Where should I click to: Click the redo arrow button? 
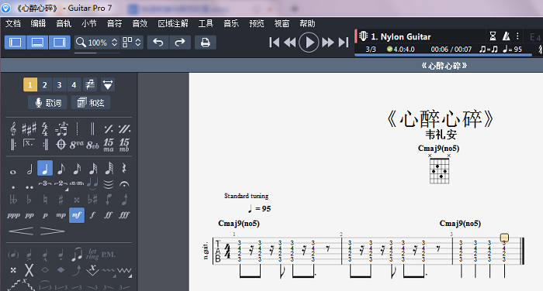click(x=180, y=43)
